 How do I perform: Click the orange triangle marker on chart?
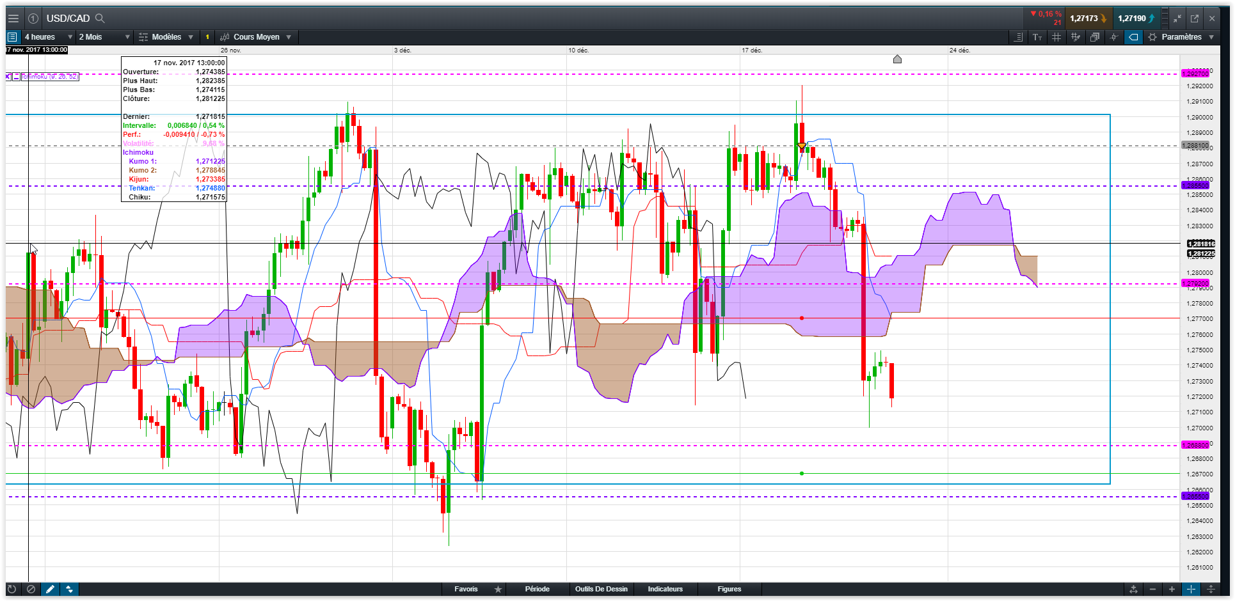pyautogui.click(x=802, y=146)
